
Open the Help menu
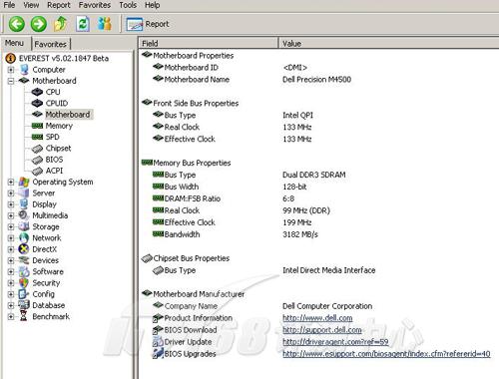[152, 5]
